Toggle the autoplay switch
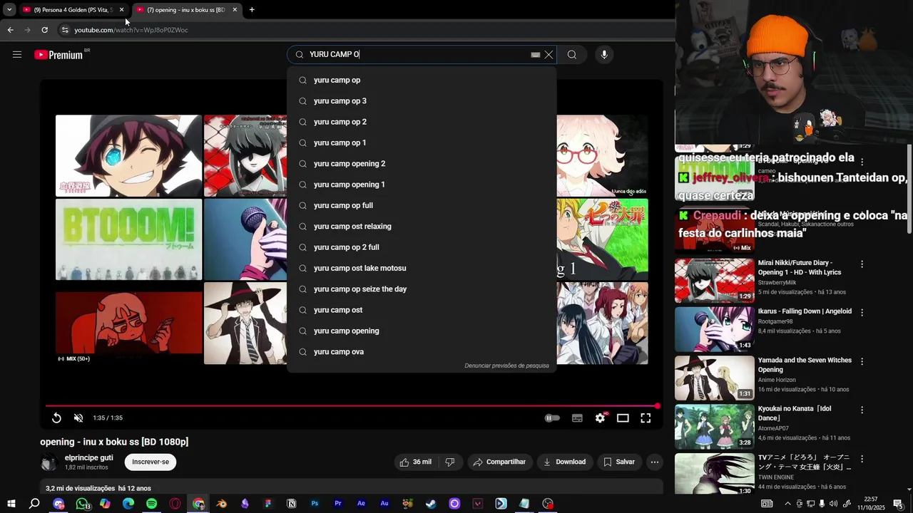The height and width of the screenshot is (513, 913). coord(552,418)
